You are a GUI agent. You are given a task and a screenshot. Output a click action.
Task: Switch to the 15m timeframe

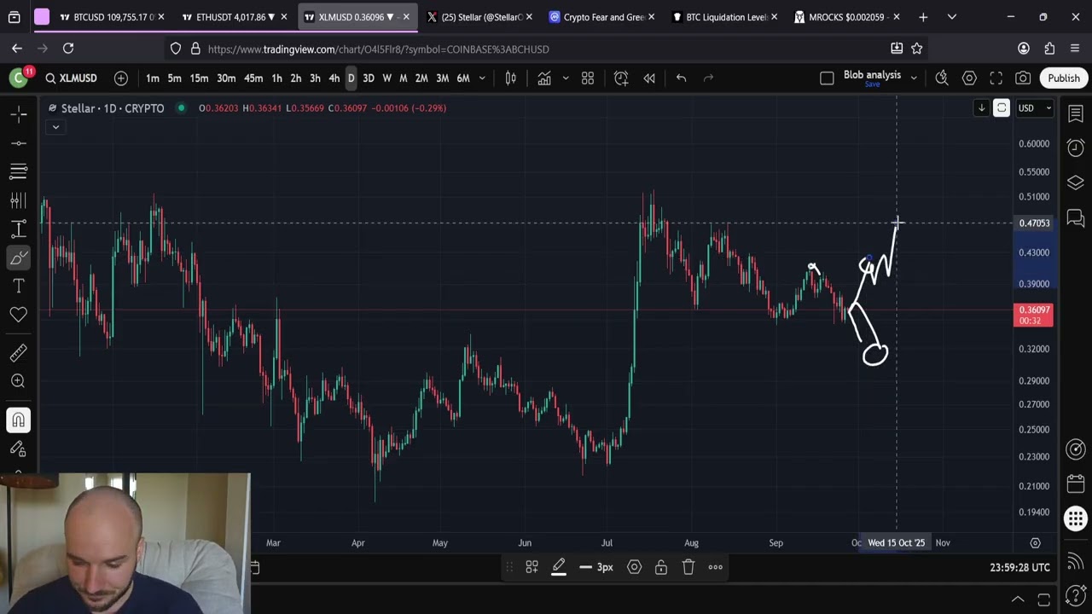click(x=199, y=78)
